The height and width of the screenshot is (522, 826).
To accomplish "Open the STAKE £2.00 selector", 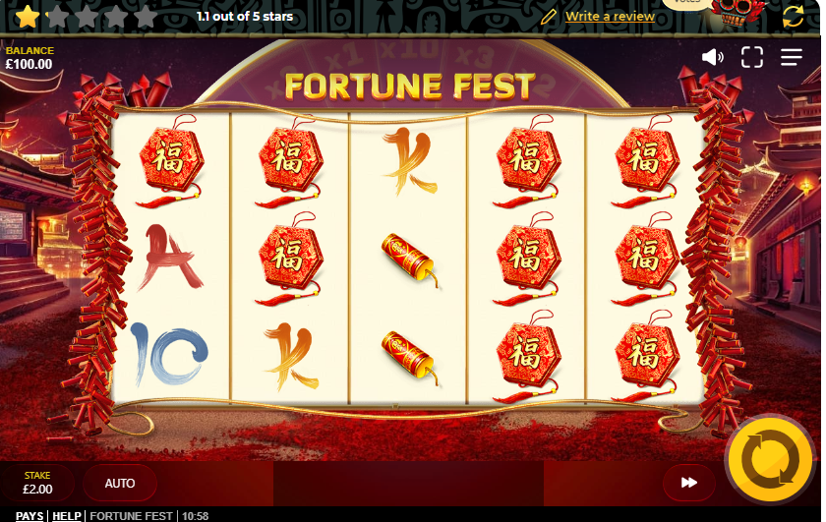I will (37, 483).
